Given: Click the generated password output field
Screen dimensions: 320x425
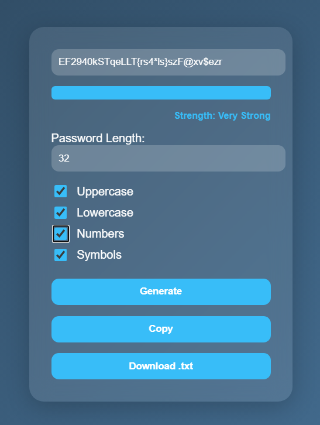Looking at the screenshot, I should [168, 62].
